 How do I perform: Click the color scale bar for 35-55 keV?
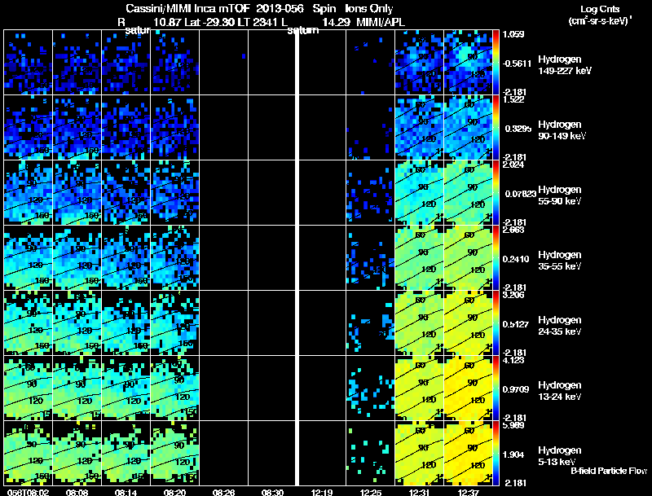pos(496,258)
